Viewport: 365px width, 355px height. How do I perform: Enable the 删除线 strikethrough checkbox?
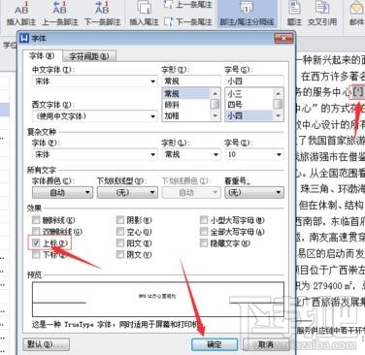tap(36, 220)
